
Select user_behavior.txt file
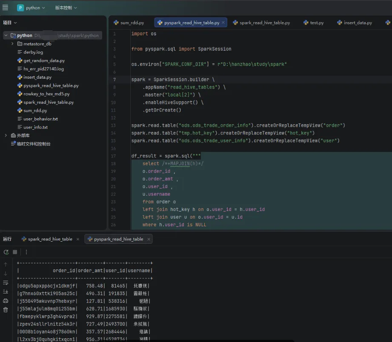[x=40, y=119]
